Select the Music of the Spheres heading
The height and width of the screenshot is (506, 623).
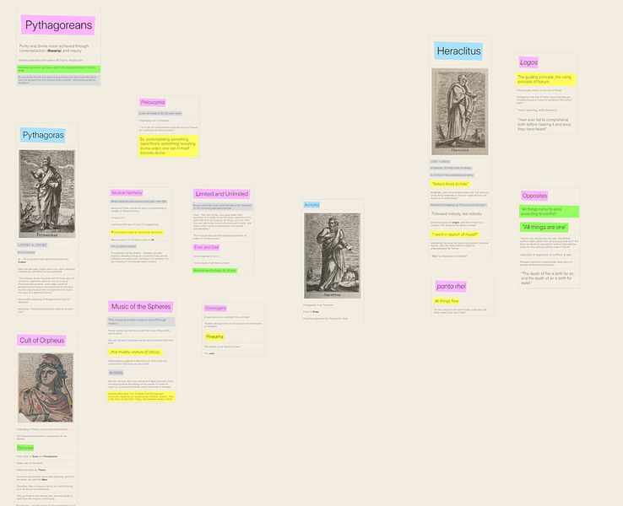coord(141,306)
